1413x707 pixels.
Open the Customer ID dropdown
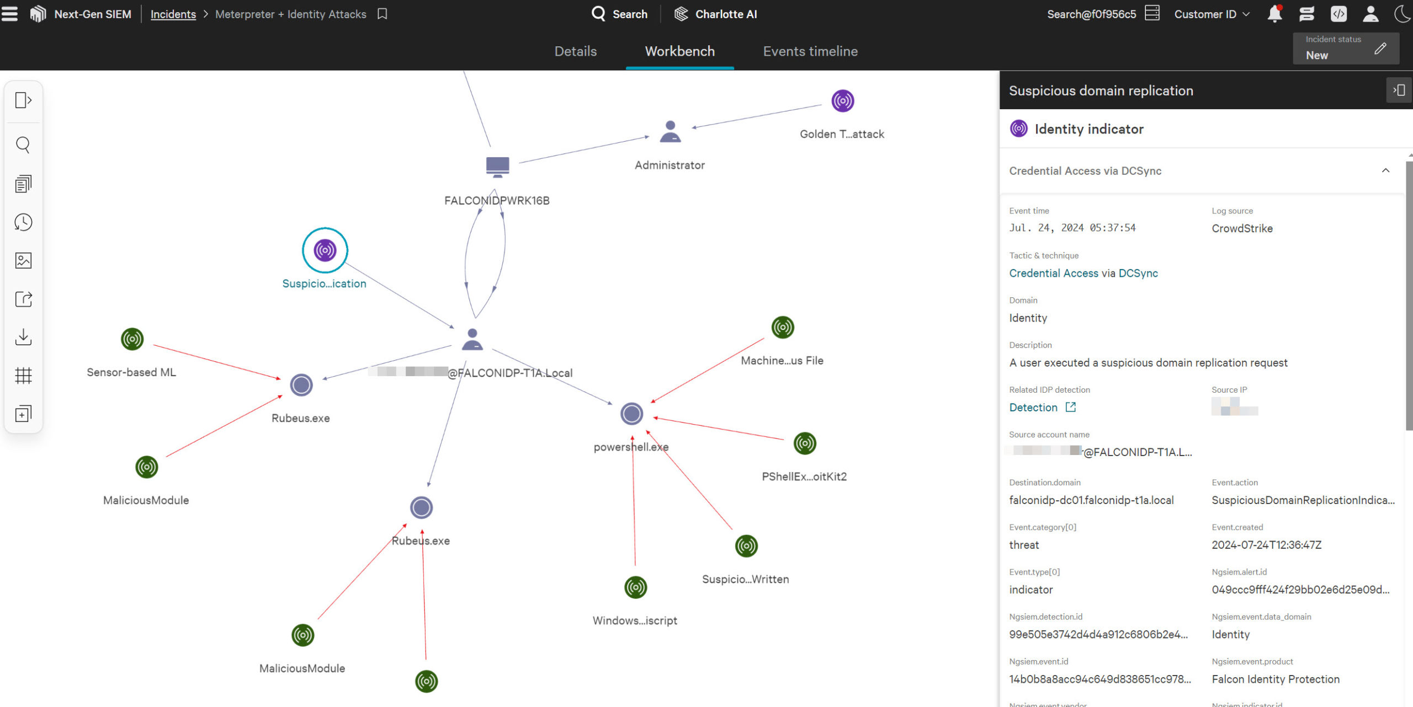1212,14
